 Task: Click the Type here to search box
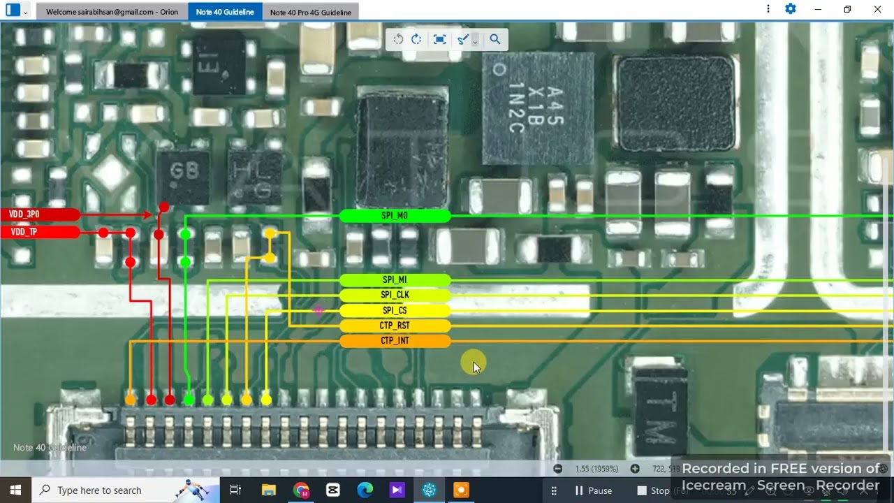(126, 490)
